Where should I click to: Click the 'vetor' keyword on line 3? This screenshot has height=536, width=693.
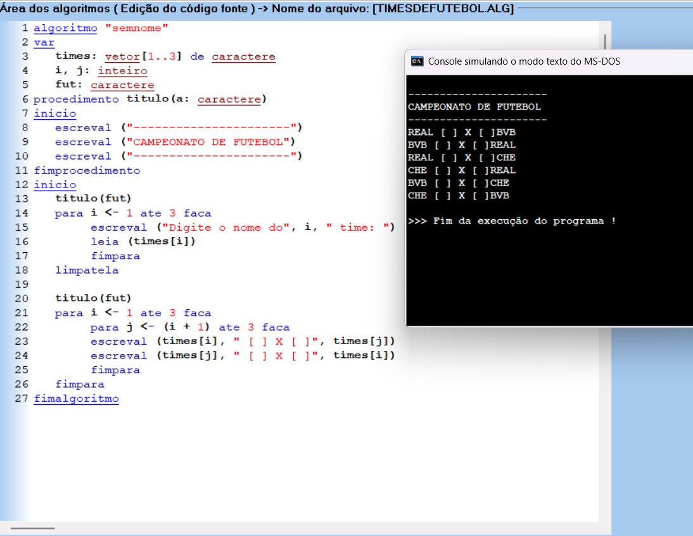122,56
